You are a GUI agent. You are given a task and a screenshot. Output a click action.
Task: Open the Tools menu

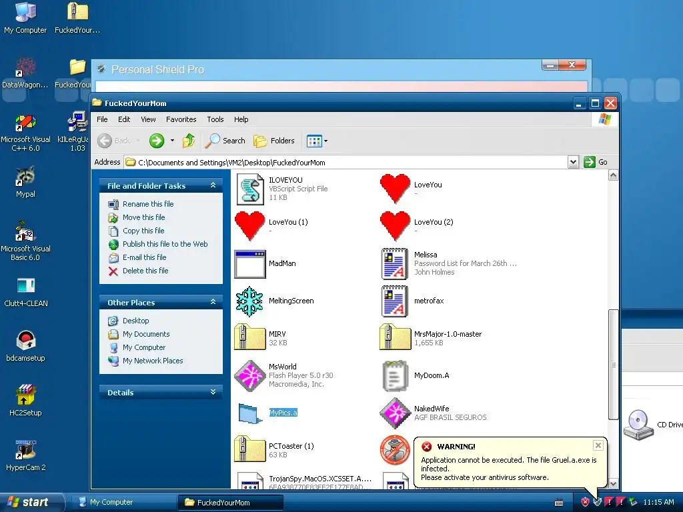[x=215, y=119]
